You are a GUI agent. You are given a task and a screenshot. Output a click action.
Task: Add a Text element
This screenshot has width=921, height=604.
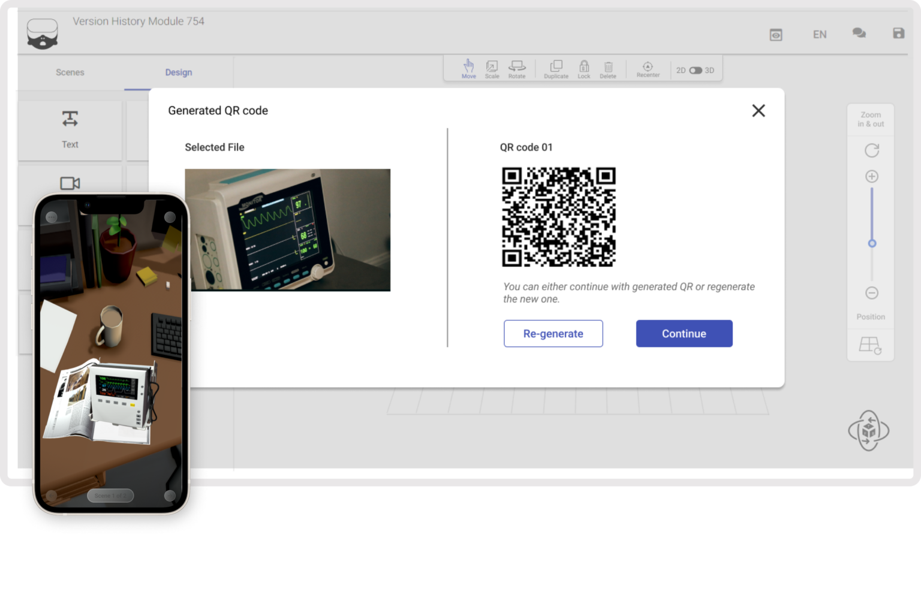(x=70, y=130)
